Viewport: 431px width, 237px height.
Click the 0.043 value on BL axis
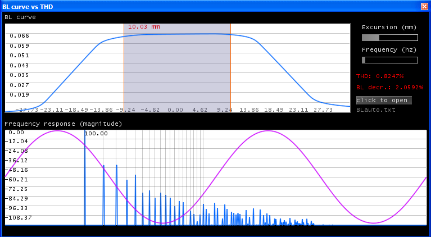(19, 65)
